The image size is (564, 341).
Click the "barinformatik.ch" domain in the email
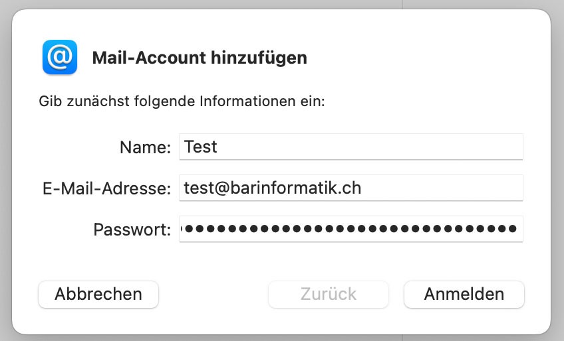pos(295,188)
